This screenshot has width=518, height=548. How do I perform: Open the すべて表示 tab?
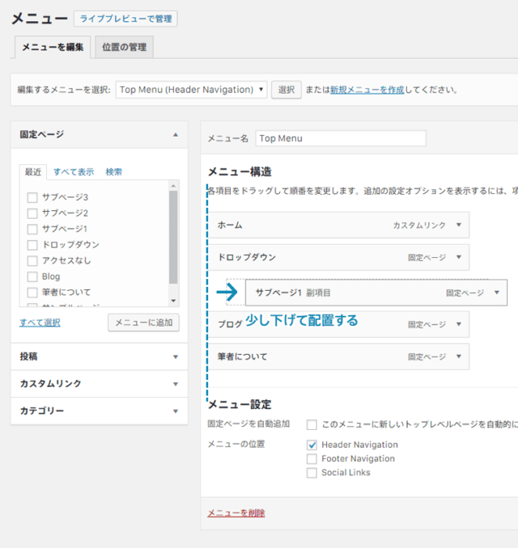click(x=74, y=172)
